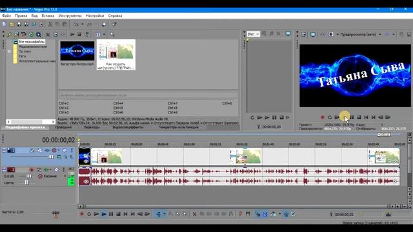The height and width of the screenshot is (232, 413).
Task: Select 'Медианакопители' tree item
Action: 33,46
